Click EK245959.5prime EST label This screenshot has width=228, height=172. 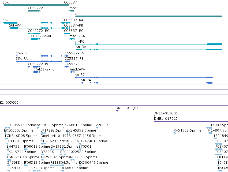point(81,130)
